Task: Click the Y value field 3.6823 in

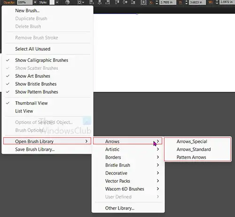Action: point(197,2)
